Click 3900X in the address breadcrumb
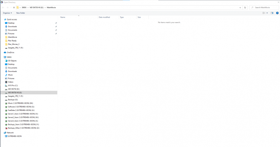This screenshot has width=280, height=147. (x=24, y=7)
